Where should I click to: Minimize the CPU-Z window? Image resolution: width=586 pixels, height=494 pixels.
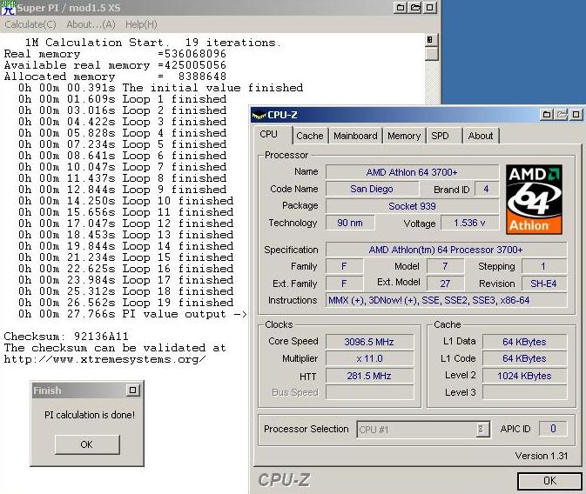pos(547,114)
